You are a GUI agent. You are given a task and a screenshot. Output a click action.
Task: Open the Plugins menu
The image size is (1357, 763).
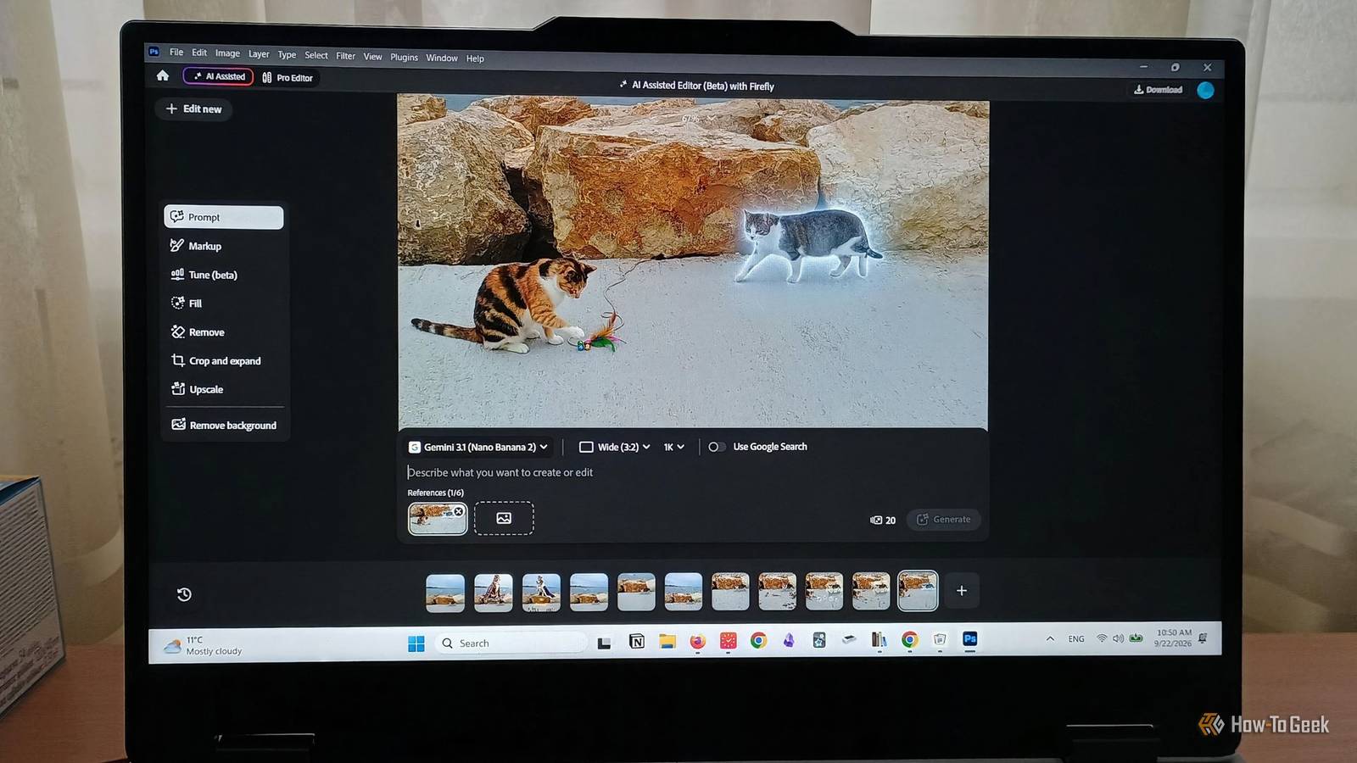[x=404, y=58]
